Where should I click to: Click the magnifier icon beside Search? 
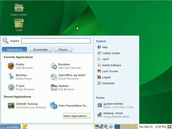pos(5,41)
